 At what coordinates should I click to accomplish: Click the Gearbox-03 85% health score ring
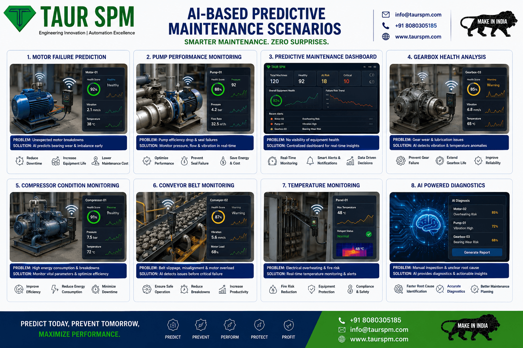pos(474,89)
